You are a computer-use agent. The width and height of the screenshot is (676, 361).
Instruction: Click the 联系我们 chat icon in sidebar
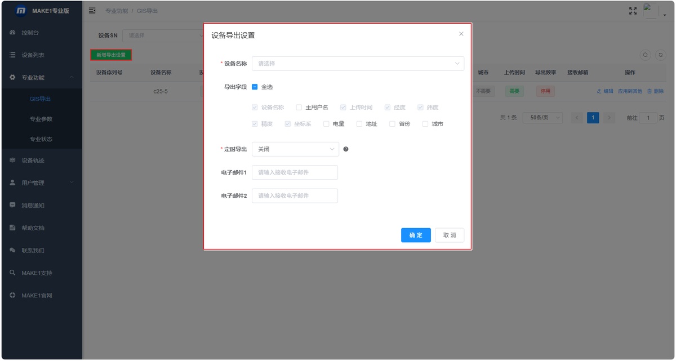click(x=12, y=251)
